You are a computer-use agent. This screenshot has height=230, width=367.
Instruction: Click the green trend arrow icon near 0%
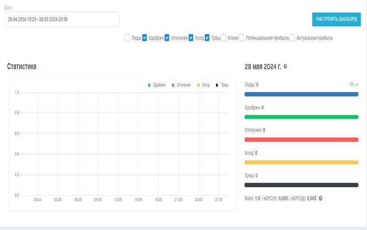point(356,84)
